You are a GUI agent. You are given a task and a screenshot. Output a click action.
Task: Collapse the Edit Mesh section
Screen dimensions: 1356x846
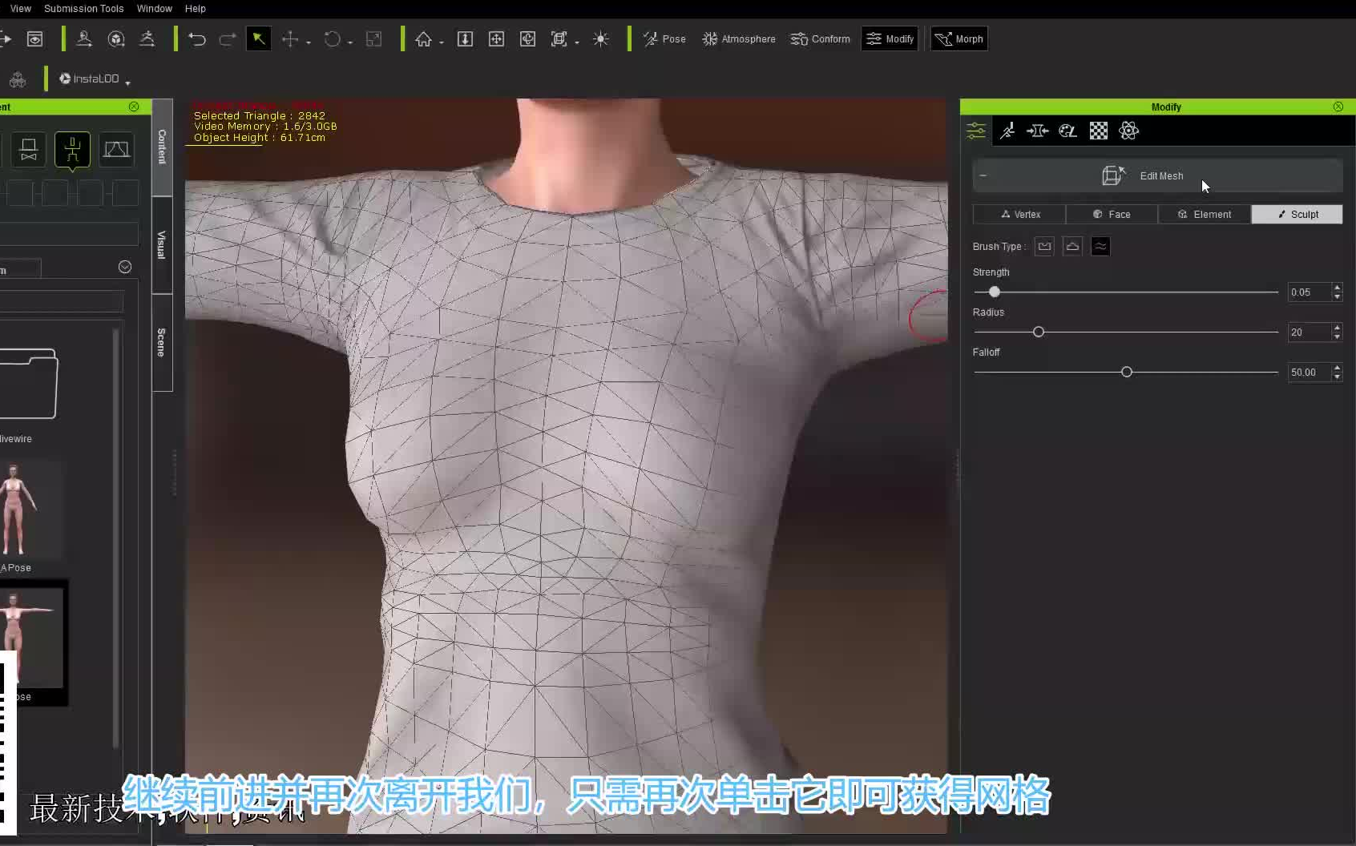(983, 175)
